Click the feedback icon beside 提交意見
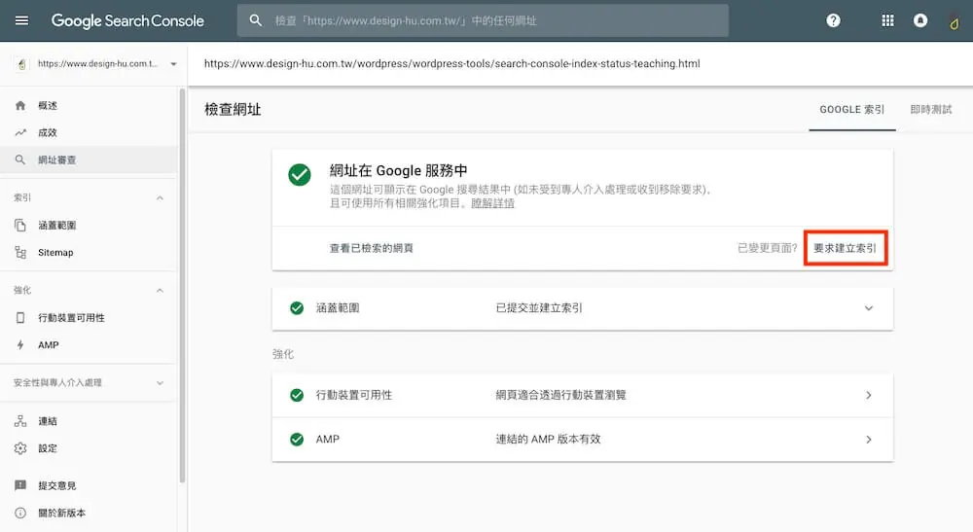Screen dimensions: 973x532 [x=20, y=485]
